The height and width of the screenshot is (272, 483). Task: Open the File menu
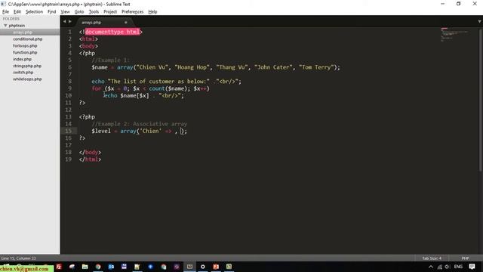5,12
